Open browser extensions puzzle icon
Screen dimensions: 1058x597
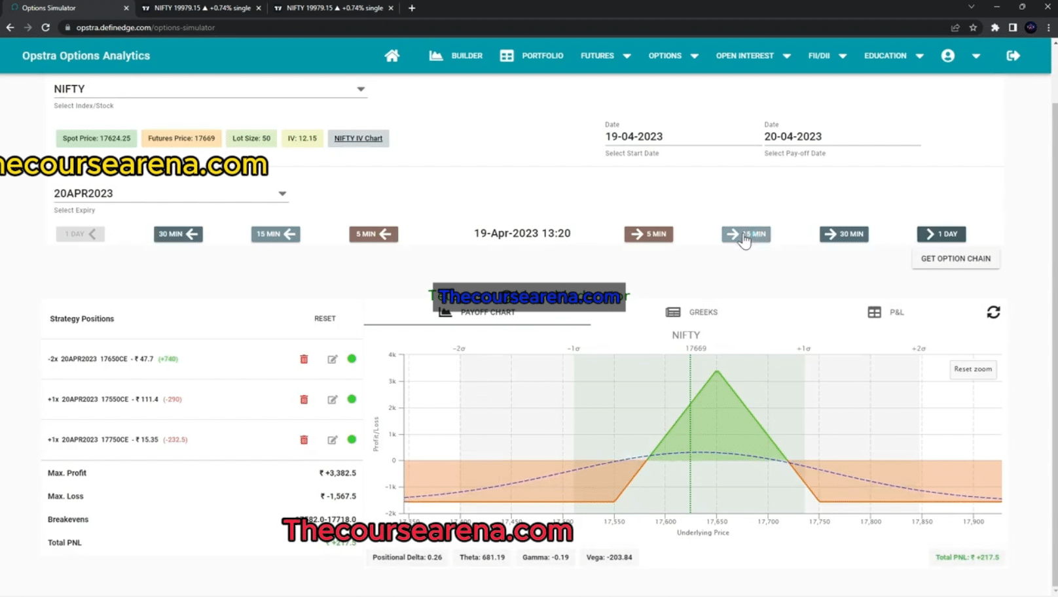point(995,27)
